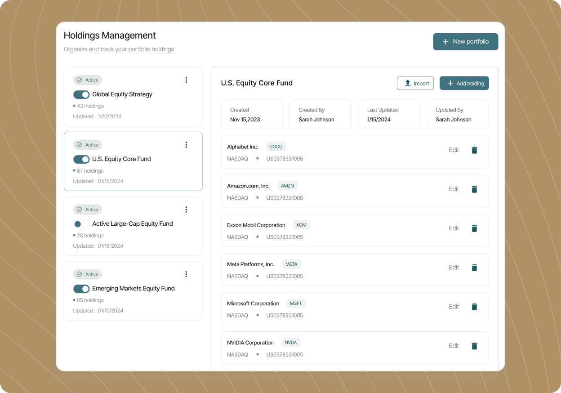Click the Updated By Sarah Johnson box
The image size is (561, 393).
(x=458, y=114)
